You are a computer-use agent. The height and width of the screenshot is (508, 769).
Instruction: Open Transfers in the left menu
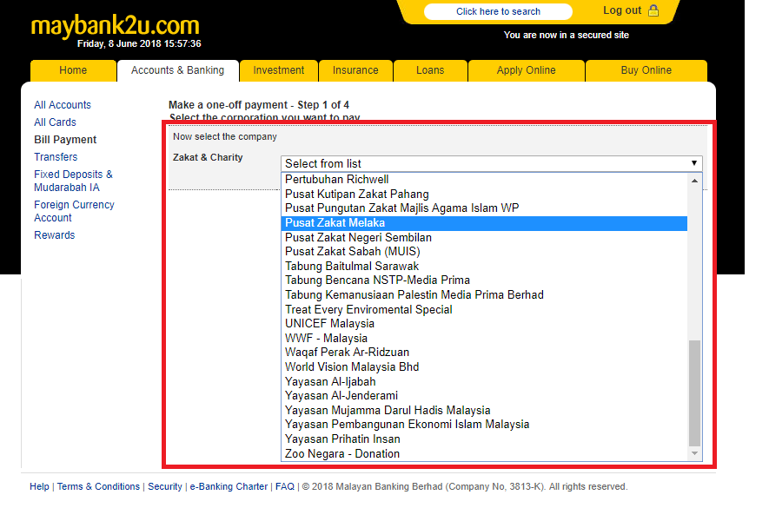[56, 157]
